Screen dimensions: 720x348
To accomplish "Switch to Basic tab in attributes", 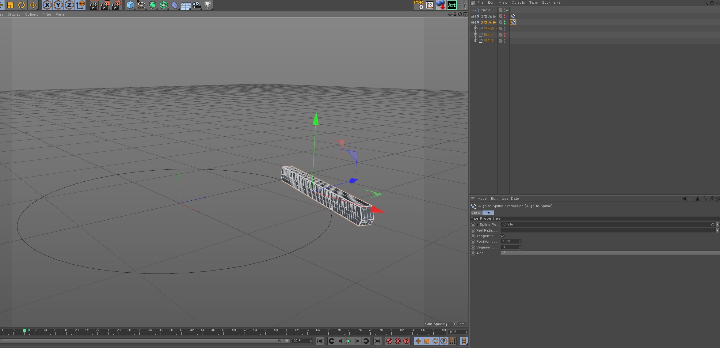I will click(x=476, y=212).
